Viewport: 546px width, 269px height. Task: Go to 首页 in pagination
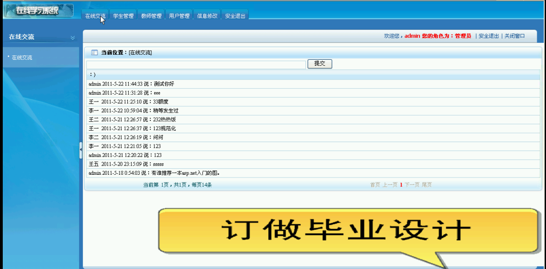coord(375,185)
